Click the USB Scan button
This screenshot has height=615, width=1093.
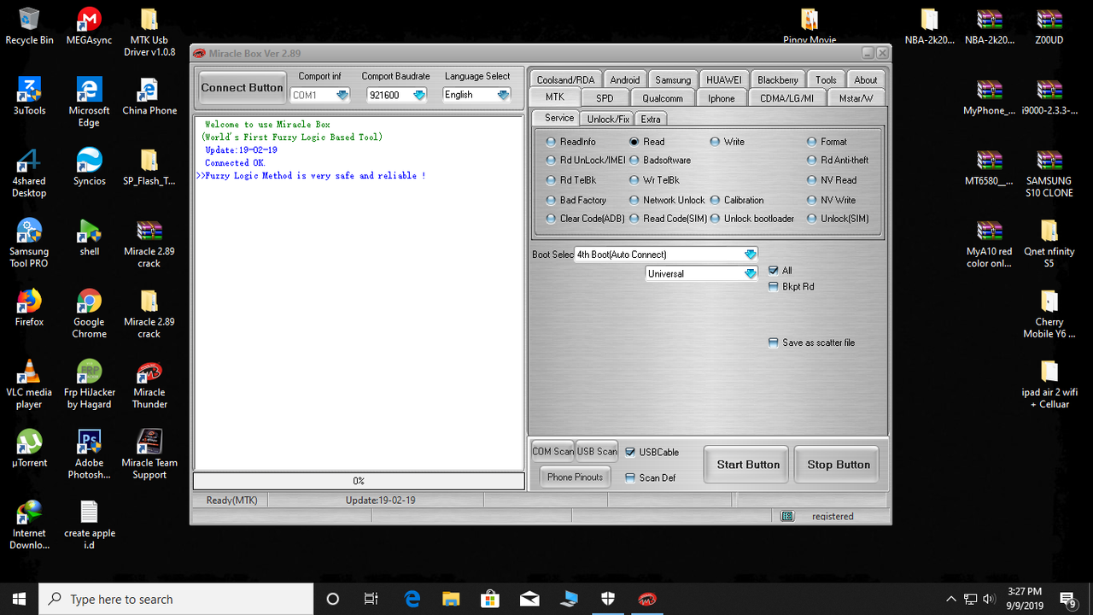pos(597,452)
